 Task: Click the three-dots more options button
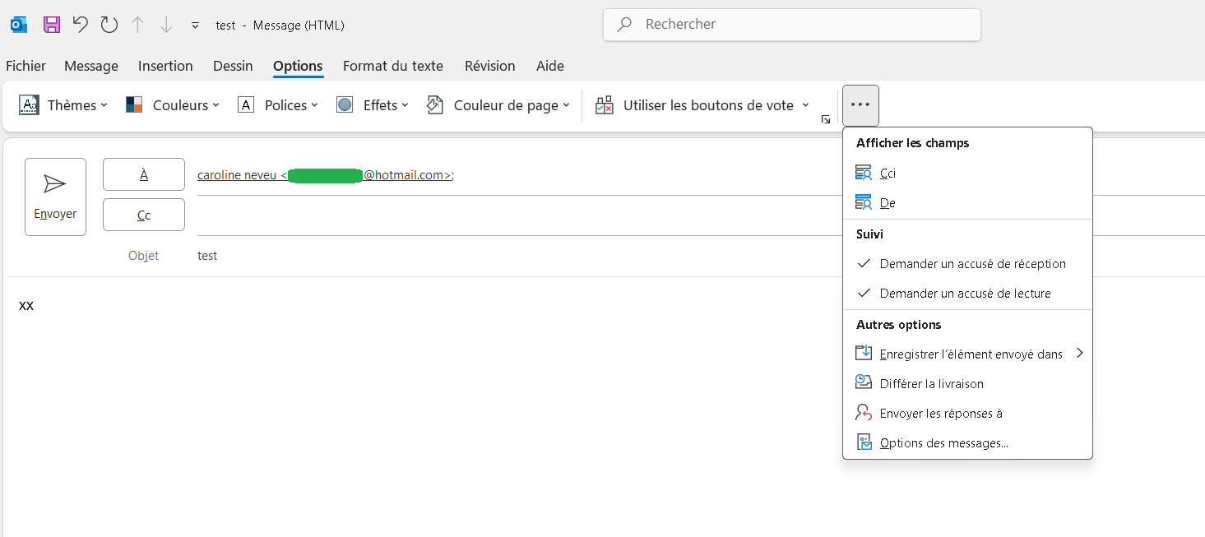tap(860, 105)
